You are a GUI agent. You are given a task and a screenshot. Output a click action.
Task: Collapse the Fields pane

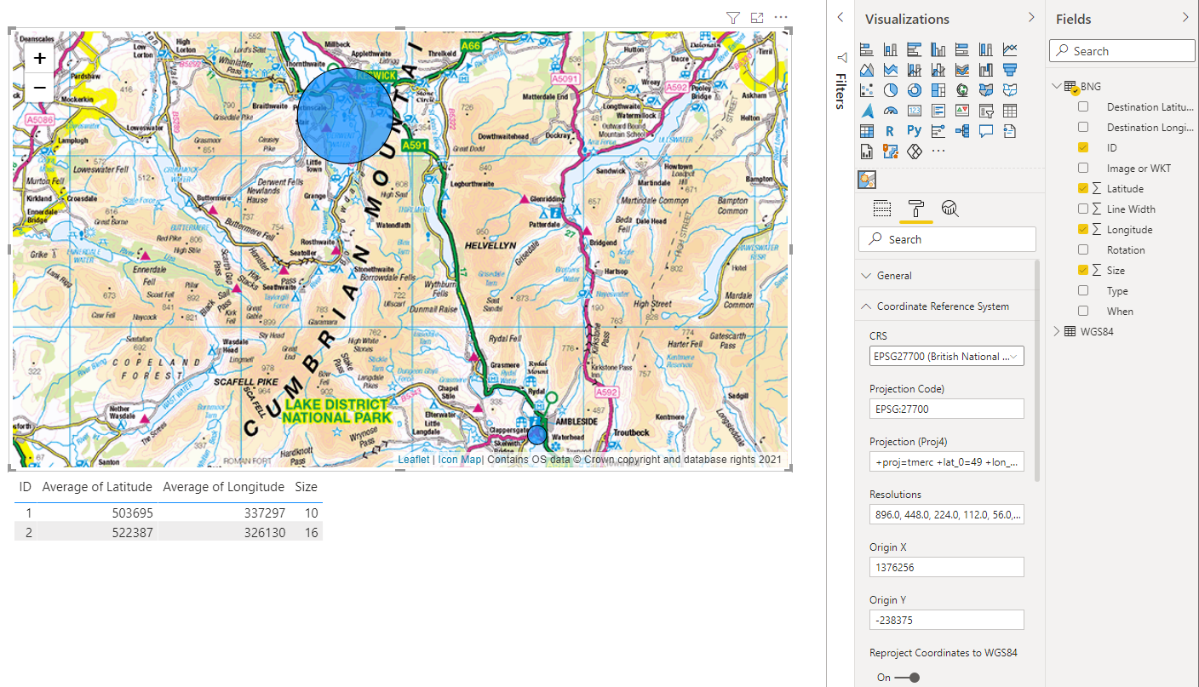pos(1185,18)
